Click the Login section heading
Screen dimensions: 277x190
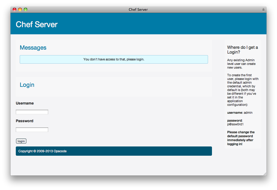click(x=27, y=85)
